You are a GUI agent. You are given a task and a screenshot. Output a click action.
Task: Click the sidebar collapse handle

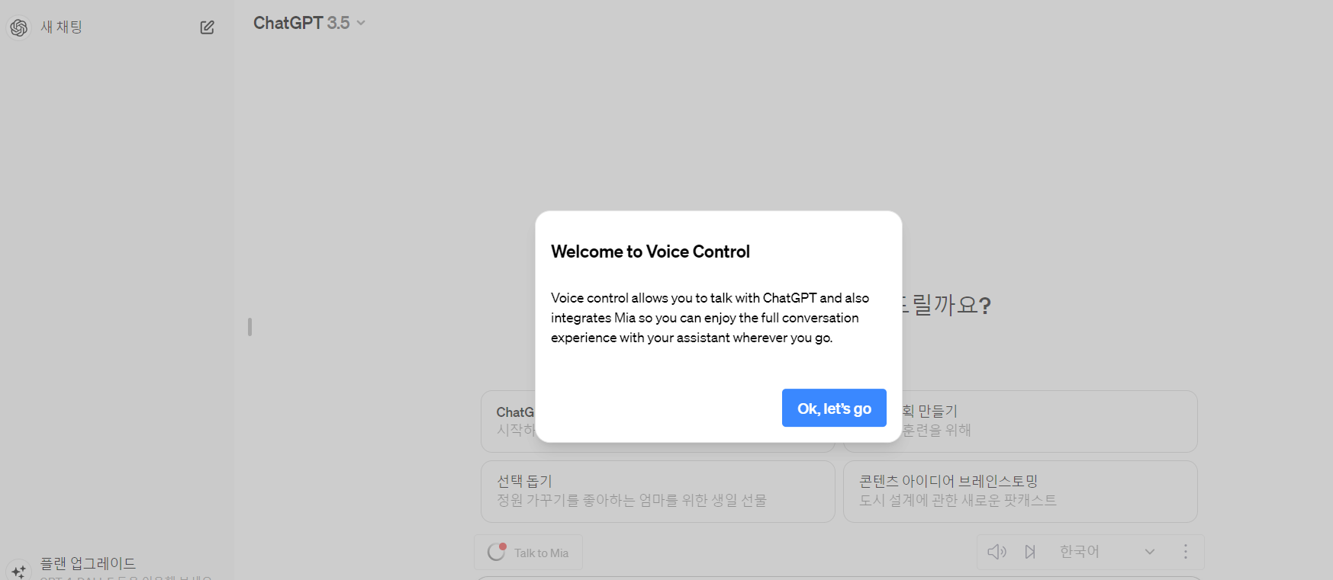point(250,327)
